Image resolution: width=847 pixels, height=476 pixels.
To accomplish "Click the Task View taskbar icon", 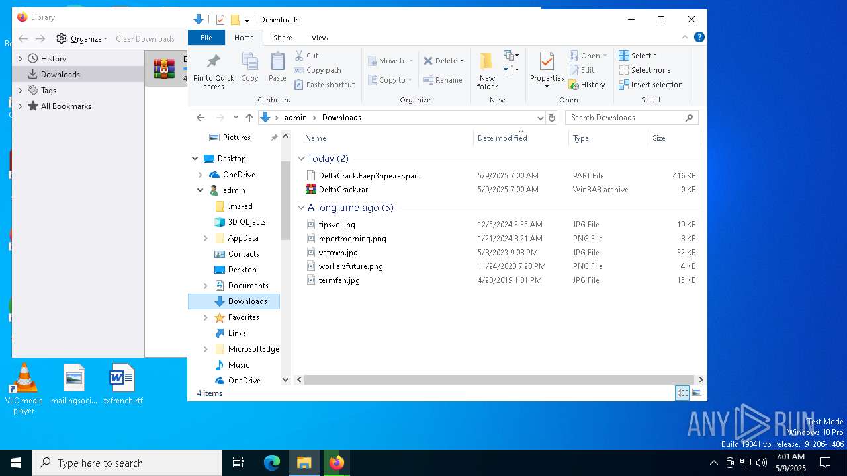I will tap(238, 463).
